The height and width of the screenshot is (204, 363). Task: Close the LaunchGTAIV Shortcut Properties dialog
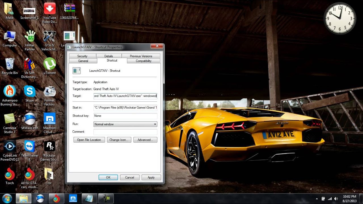[x=157, y=46]
